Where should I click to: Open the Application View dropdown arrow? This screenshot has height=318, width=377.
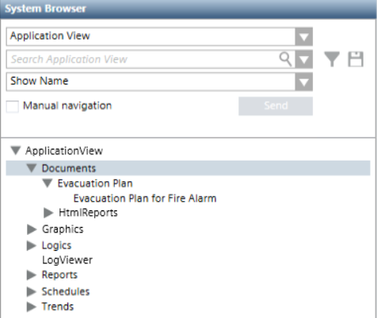point(304,36)
